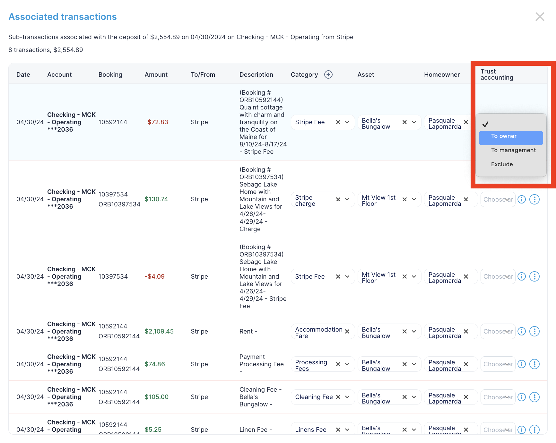Select 'To owner' in trust accounting menu
The height and width of the screenshot is (443, 556).
[511, 138]
